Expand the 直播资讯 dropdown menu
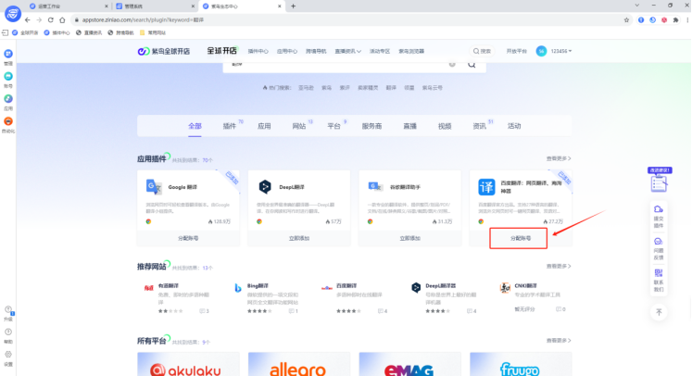 point(347,51)
